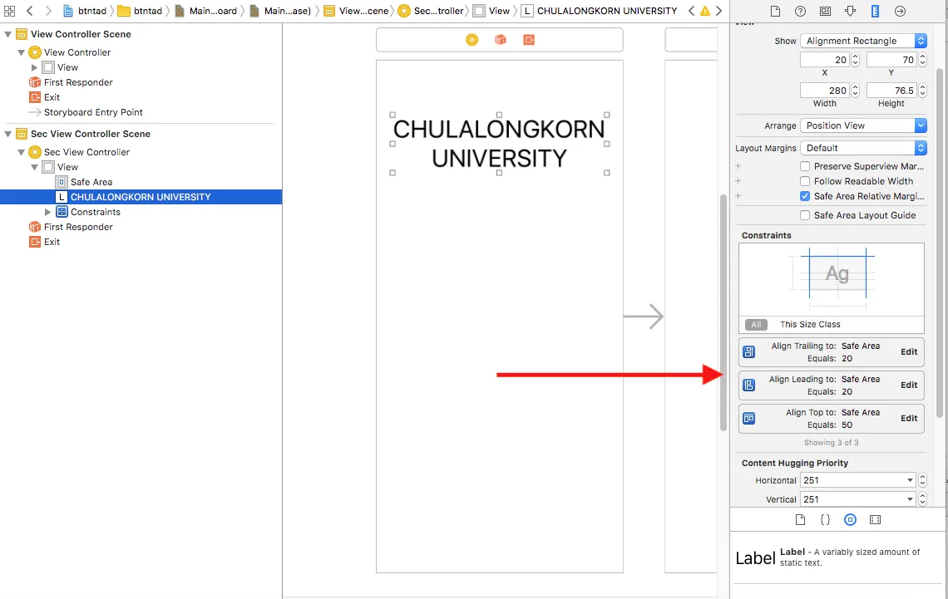The image size is (948, 599).
Task: Click the view controller dock icon
Action: (x=472, y=40)
